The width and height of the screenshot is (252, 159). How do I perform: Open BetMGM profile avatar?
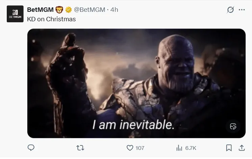point(15,14)
